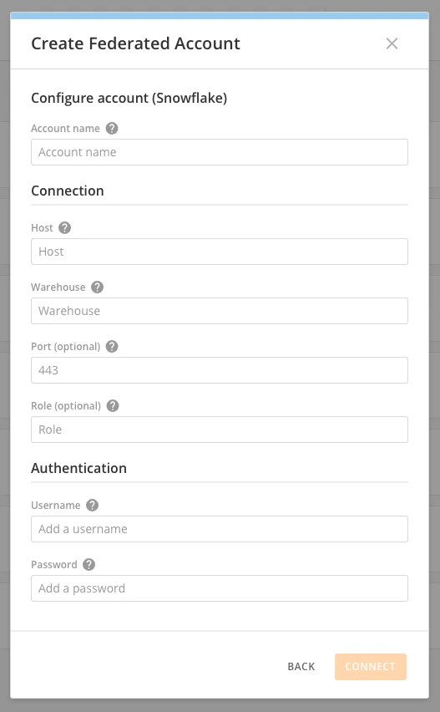440x712 pixels.
Task: Click the Port field showing 443
Action: [220, 370]
